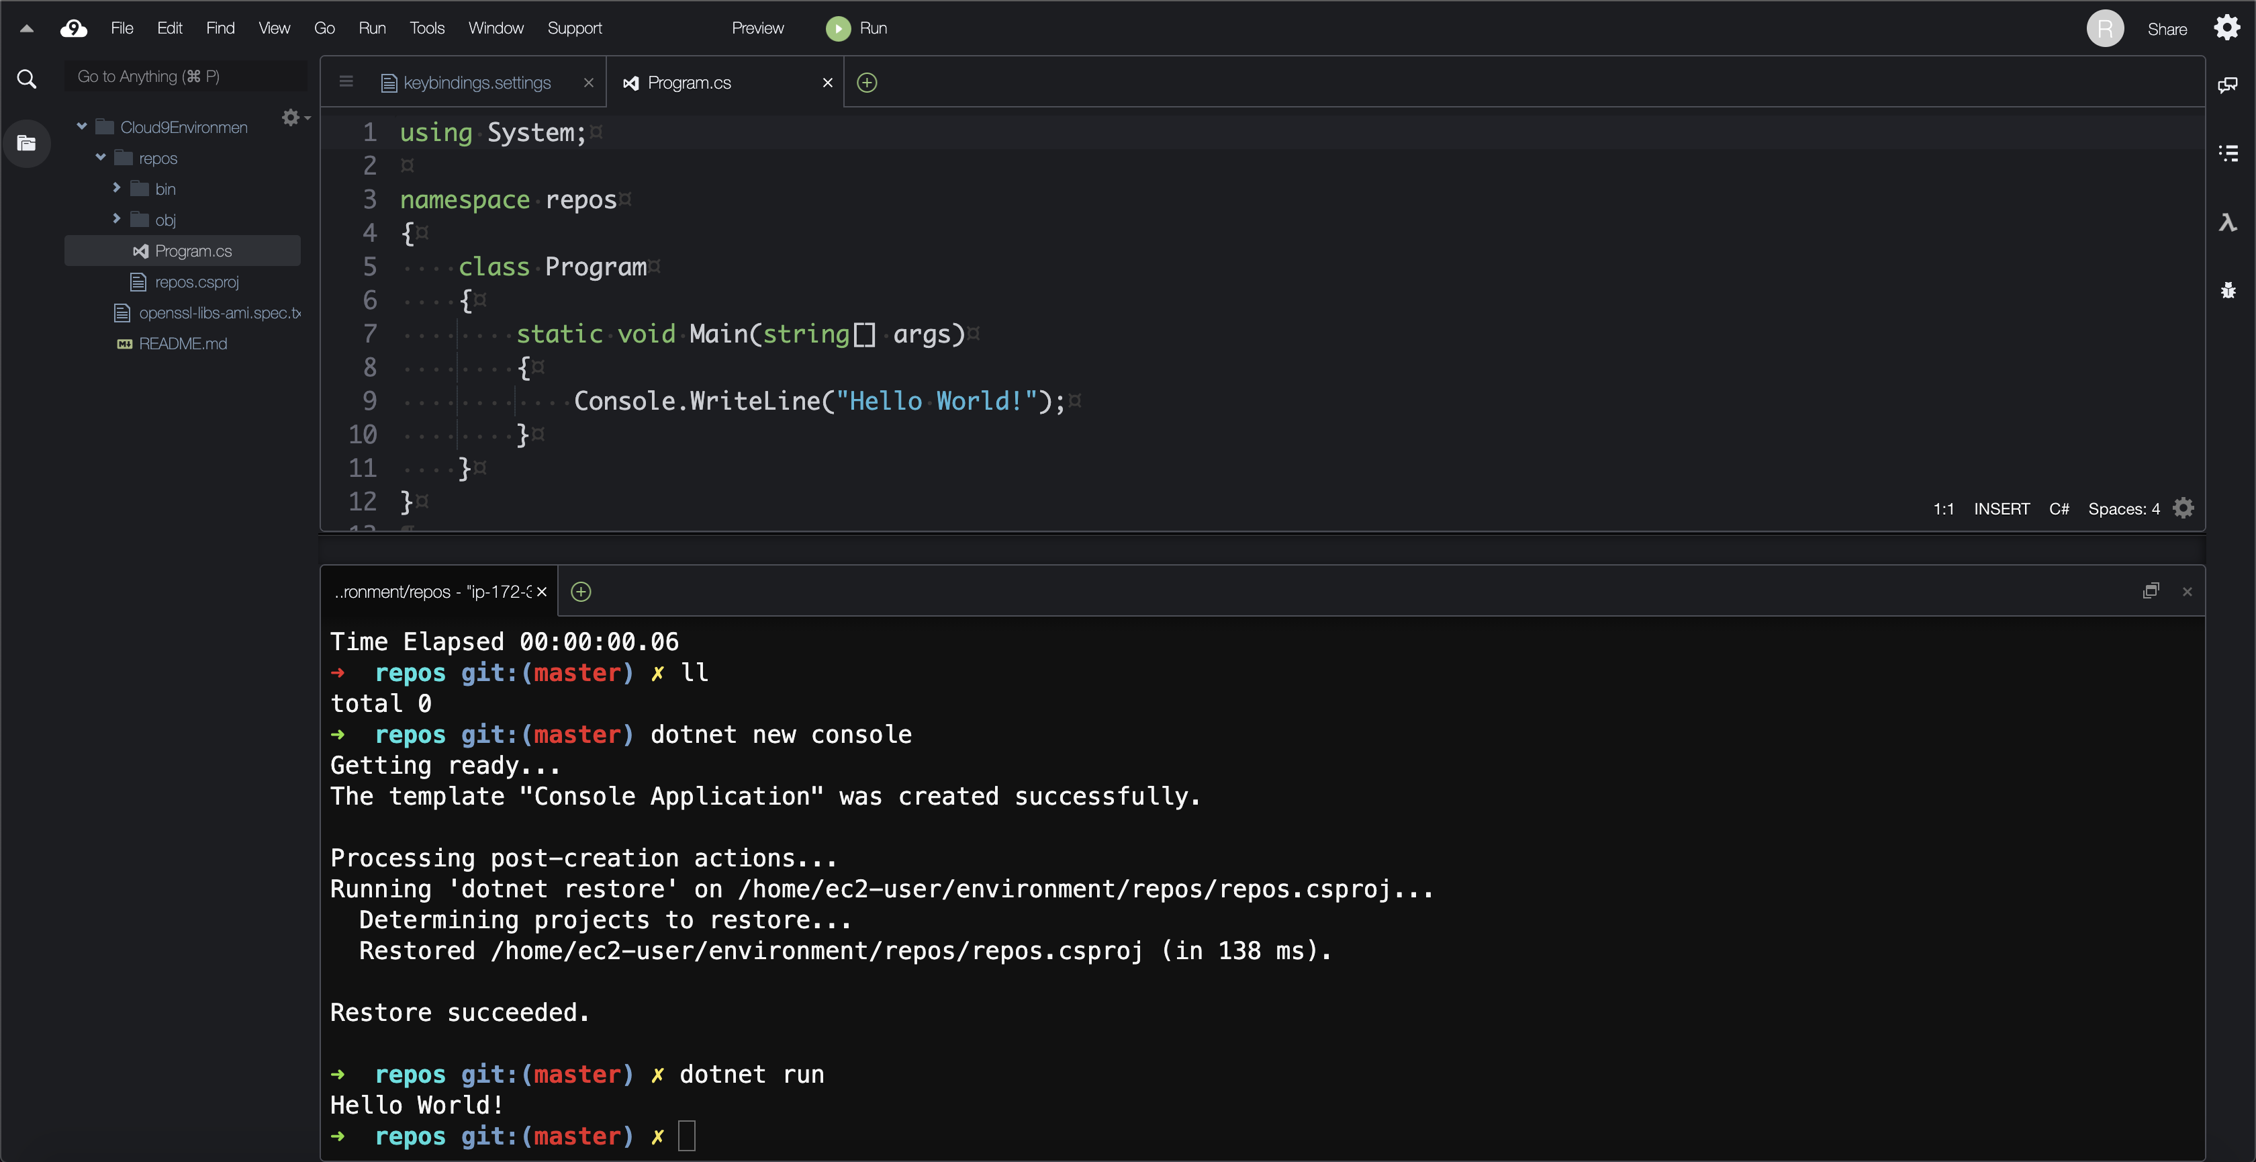Open editor status bar settings gear
This screenshot has height=1162, width=2256.
(x=2183, y=508)
